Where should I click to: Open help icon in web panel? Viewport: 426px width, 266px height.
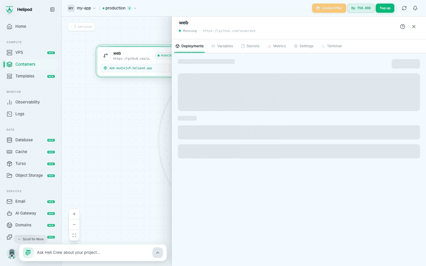(x=403, y=27)
